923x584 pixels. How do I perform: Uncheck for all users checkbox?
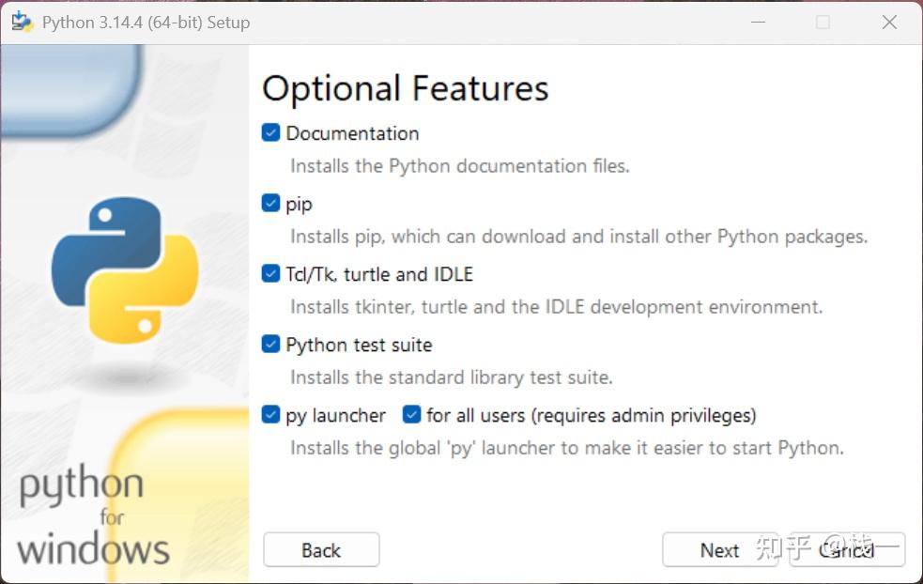412,415
